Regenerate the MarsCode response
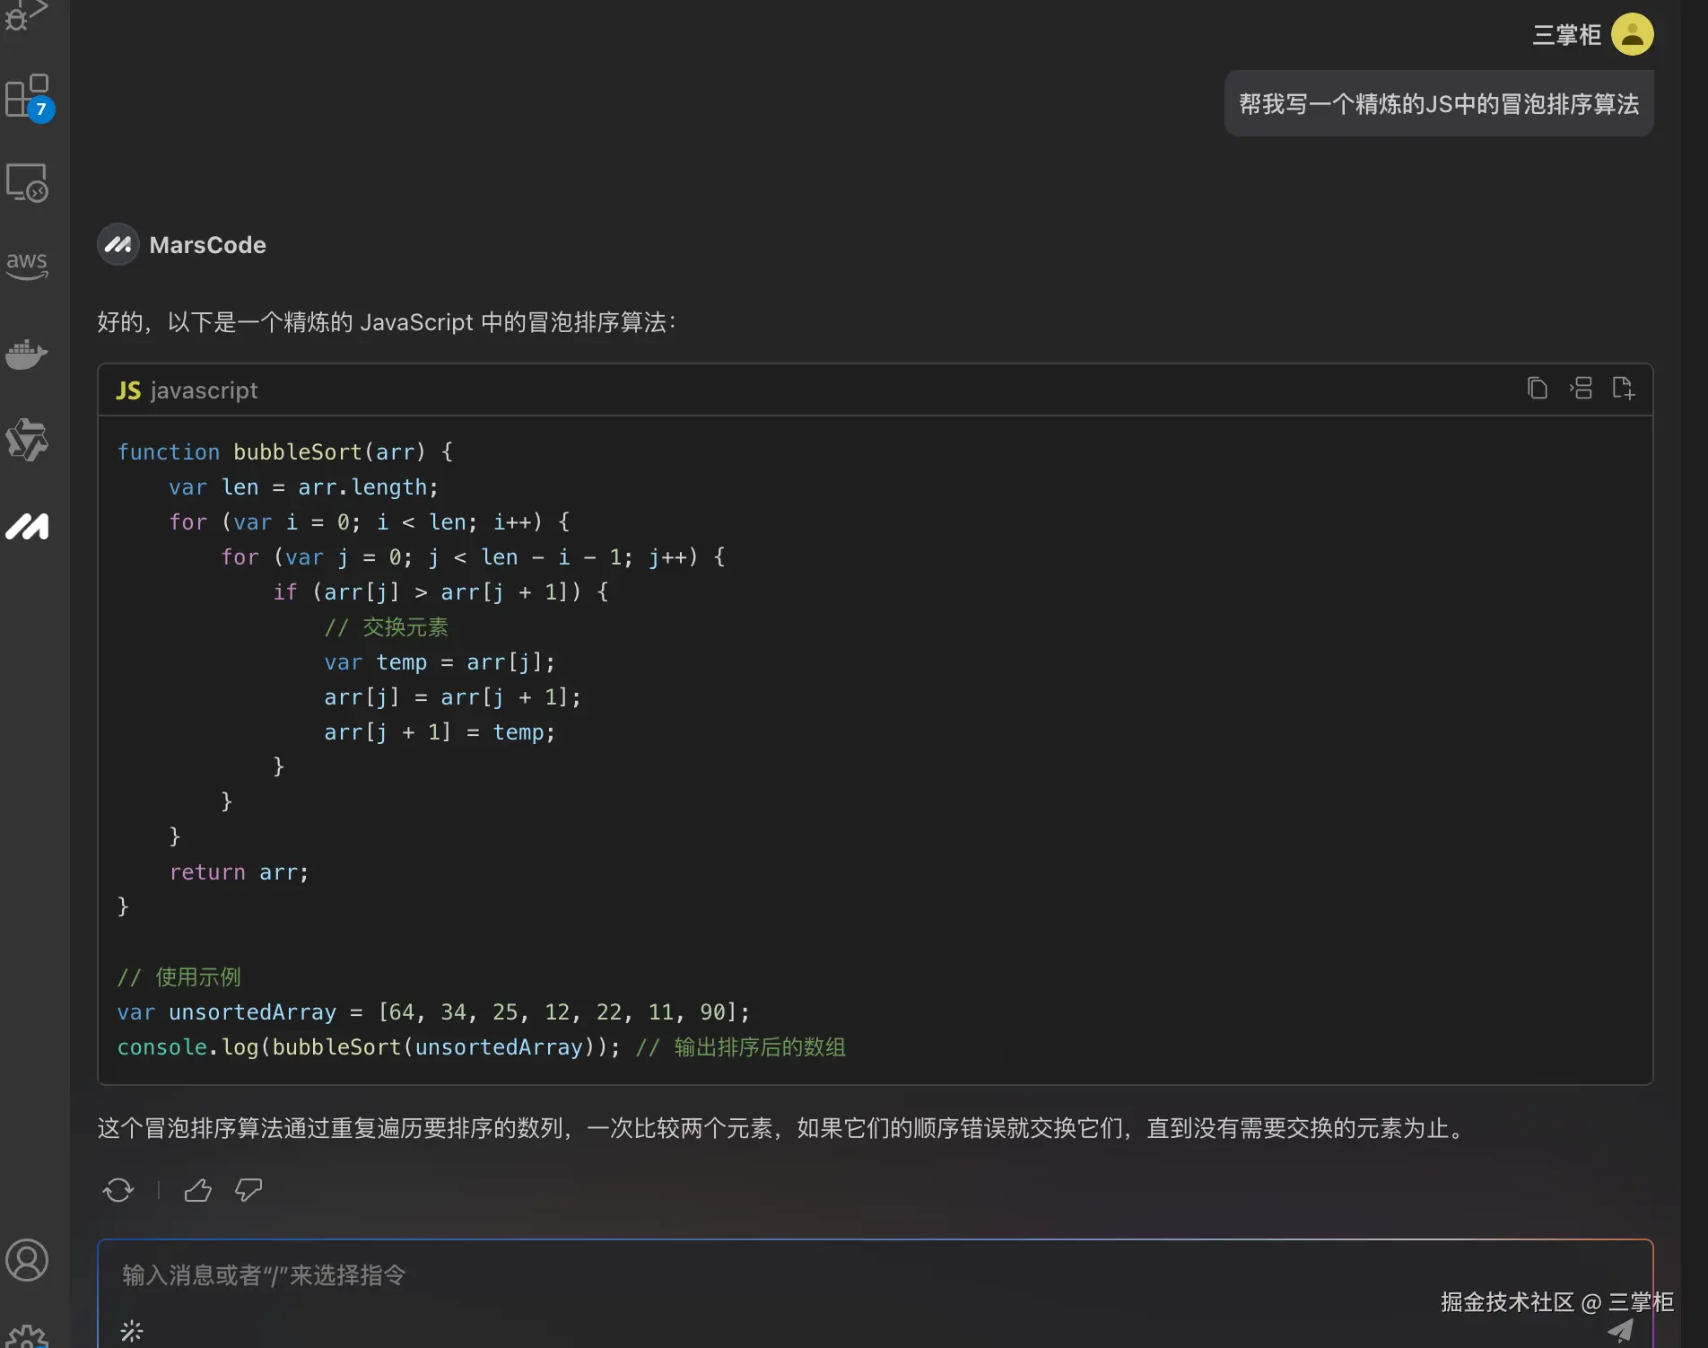This screenshot has height=1348, width=1708. pos(118,1190)
